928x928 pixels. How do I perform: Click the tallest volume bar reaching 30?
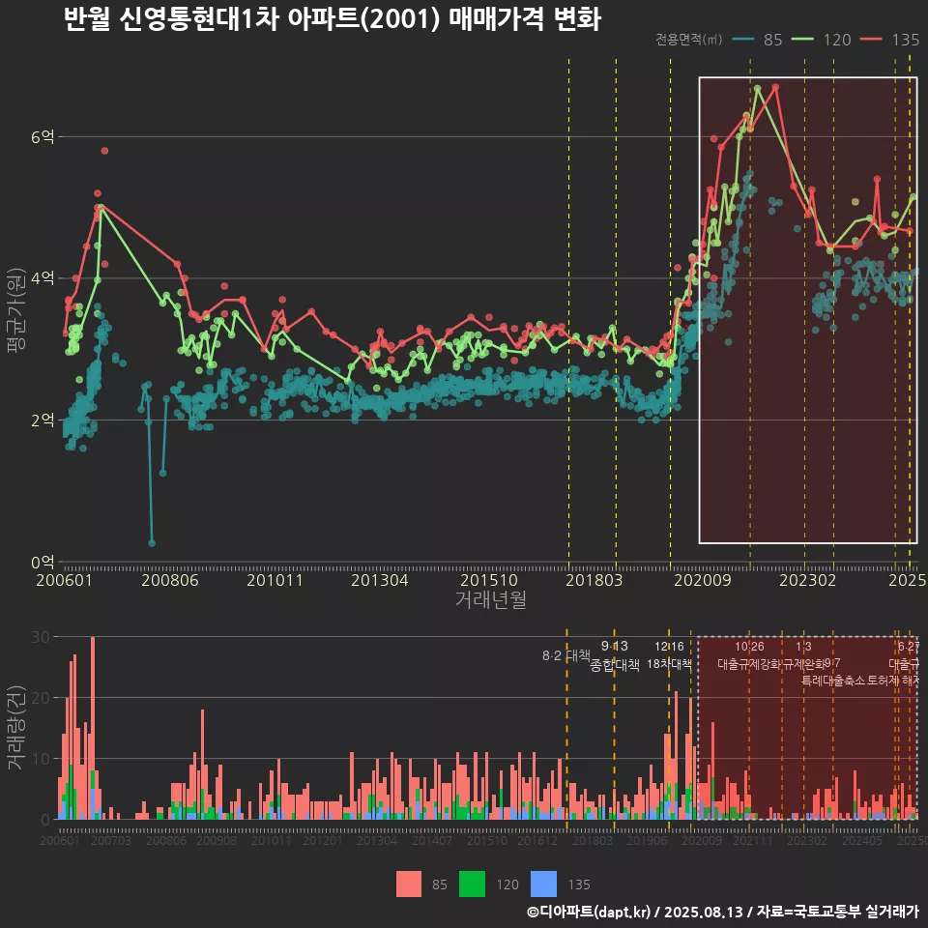point(93,728)
